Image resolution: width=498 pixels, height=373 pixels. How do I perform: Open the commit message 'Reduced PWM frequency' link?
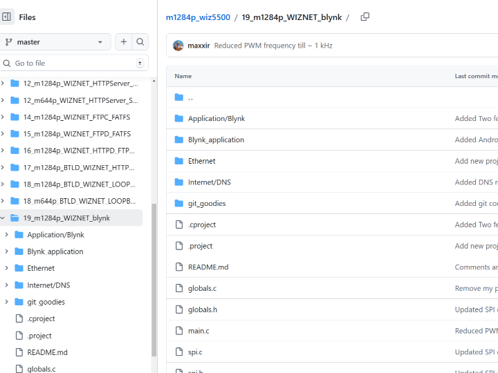click(x=273, y=46)
